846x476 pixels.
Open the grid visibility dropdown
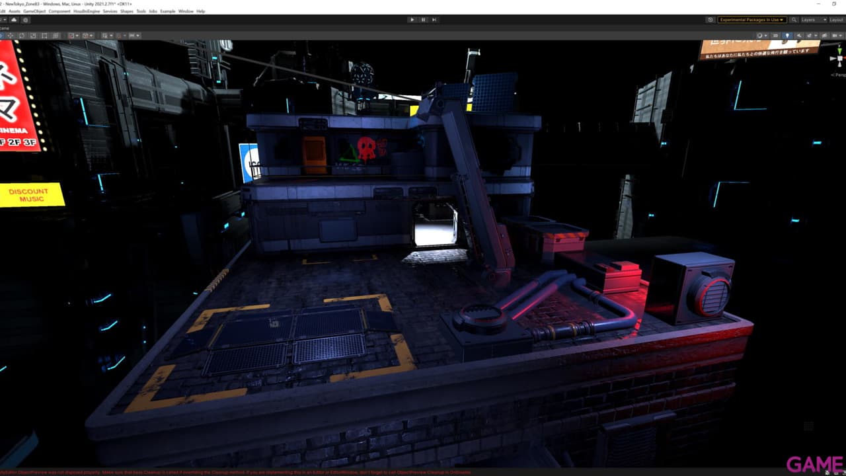coord(106,35)
